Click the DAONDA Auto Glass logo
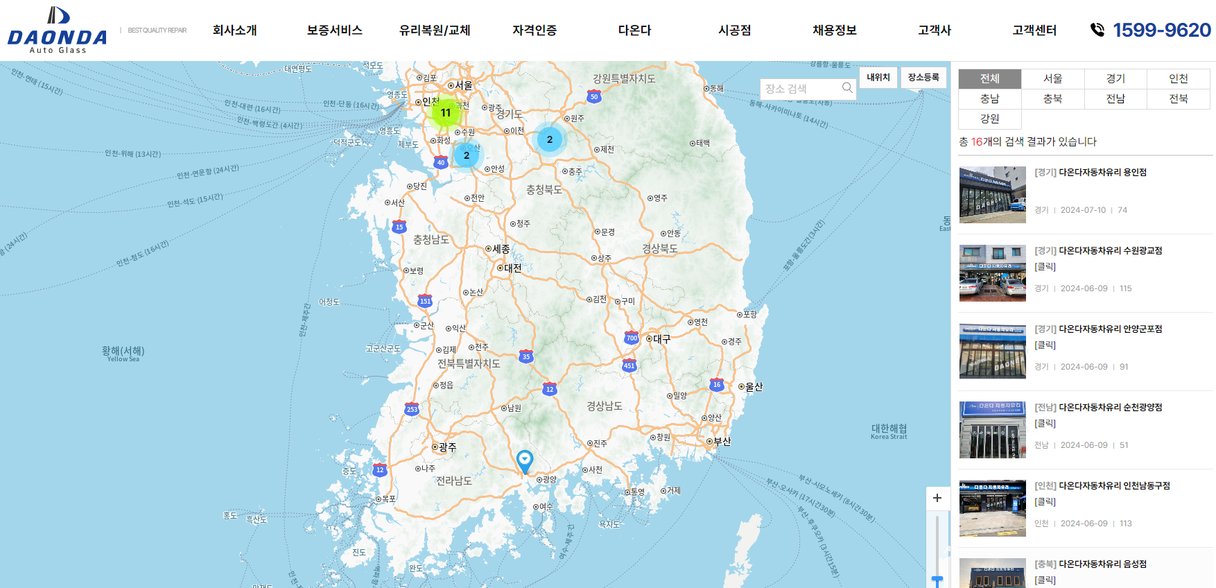Viewport: 1216px width, 588px height. [58, 30]
